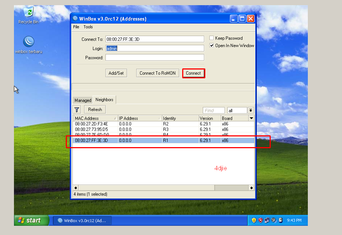This screenshot has width=342, height=235.
Task: Click the Find search field
Action: tap(213, 110)
